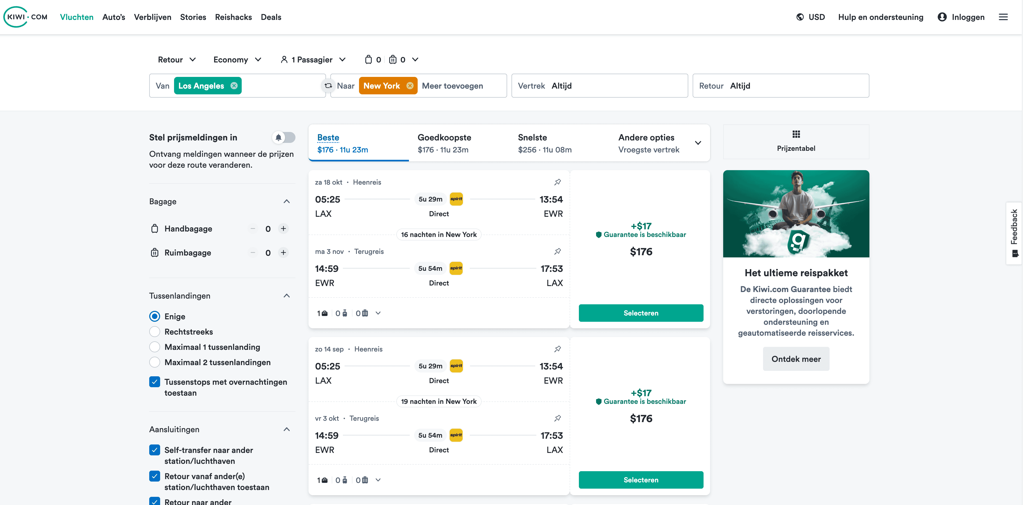Open Deals in the top navigation
Viewport: 1023px width, 505px height.
click(x=271, y=17)
